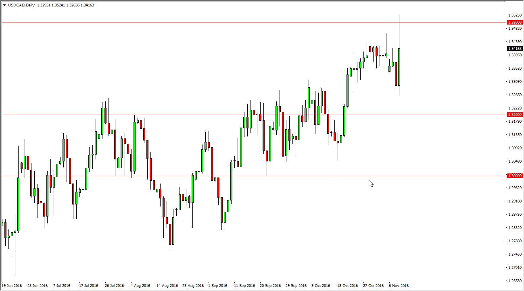Click the 1.33520 price axis label
The width and height of the screenshot is (524, 291).
515,68
